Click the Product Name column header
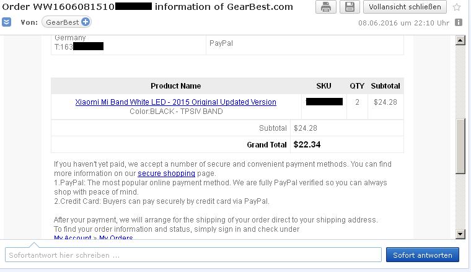 coord(175,86)
